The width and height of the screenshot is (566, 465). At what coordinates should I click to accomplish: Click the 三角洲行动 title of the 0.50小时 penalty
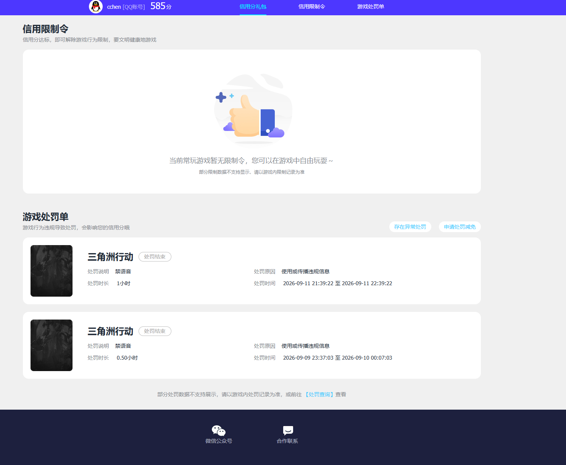tap(110, 331)
